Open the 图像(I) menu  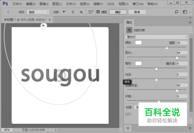point(44,4)
